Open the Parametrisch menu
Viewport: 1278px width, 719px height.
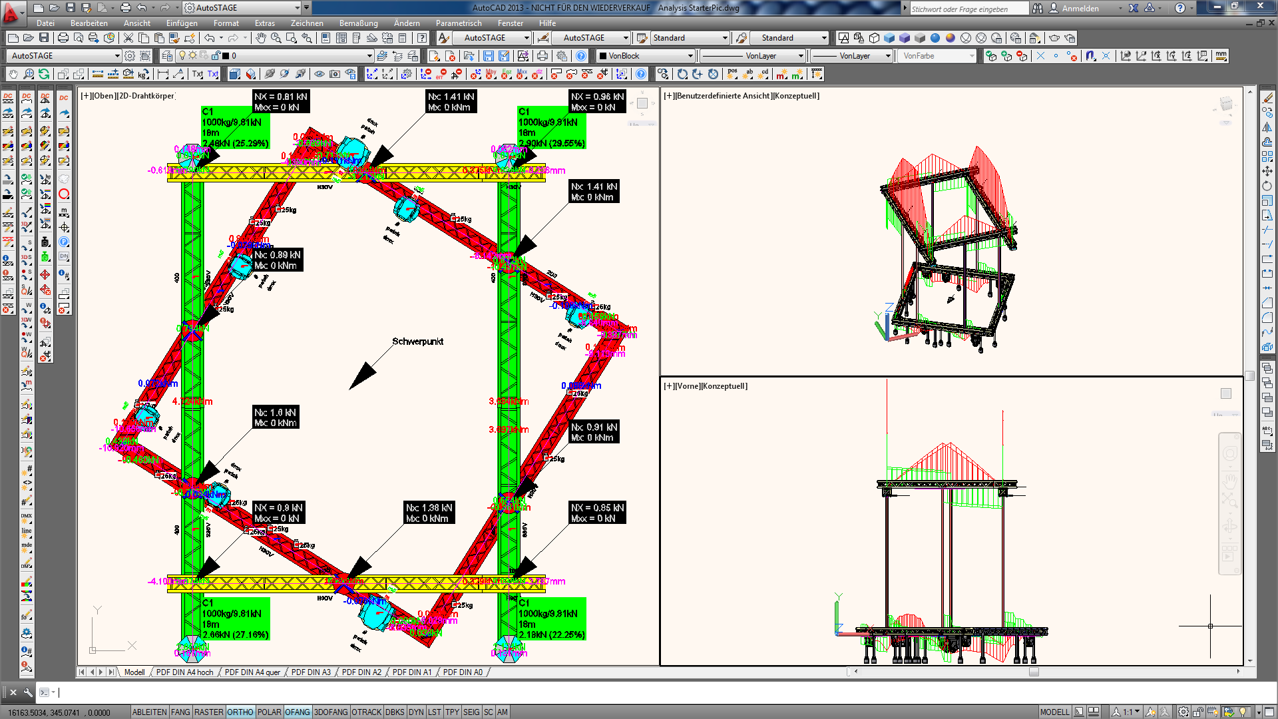point(459,23)
